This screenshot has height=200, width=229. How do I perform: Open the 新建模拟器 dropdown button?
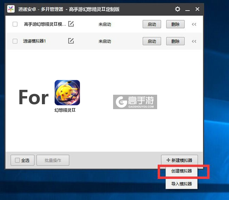(179, 160)
